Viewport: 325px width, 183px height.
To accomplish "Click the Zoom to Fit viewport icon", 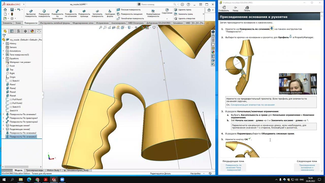I will 101,27.
